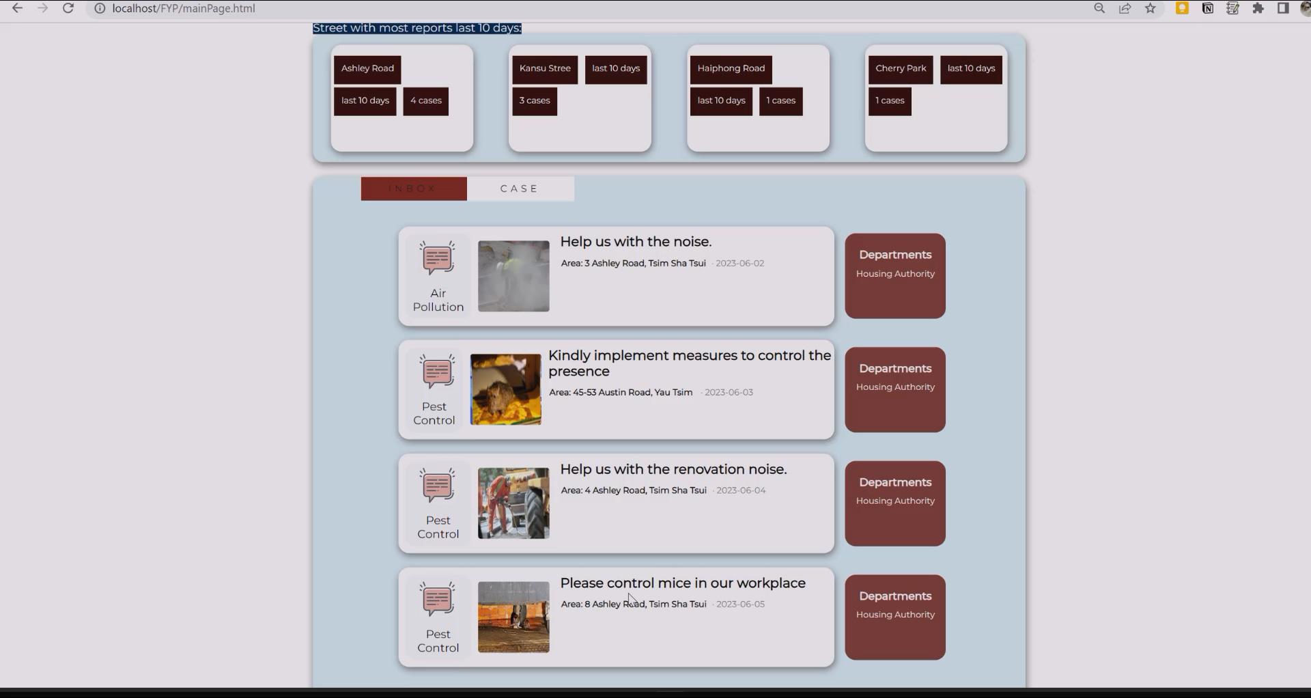The width and height of the screenshot is (1311, 698).
Task: Open the browser side panel icon
Action: [1283, 8]
